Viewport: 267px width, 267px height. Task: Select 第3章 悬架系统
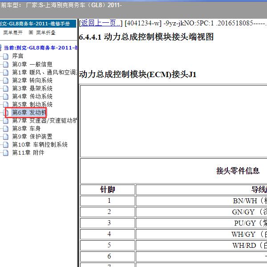tap(32, 88)
